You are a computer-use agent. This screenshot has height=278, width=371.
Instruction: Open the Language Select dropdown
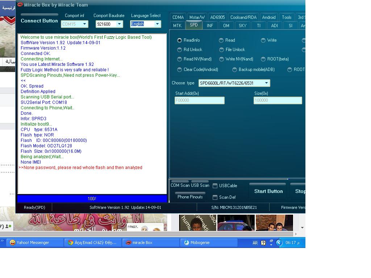pos(157,24)
